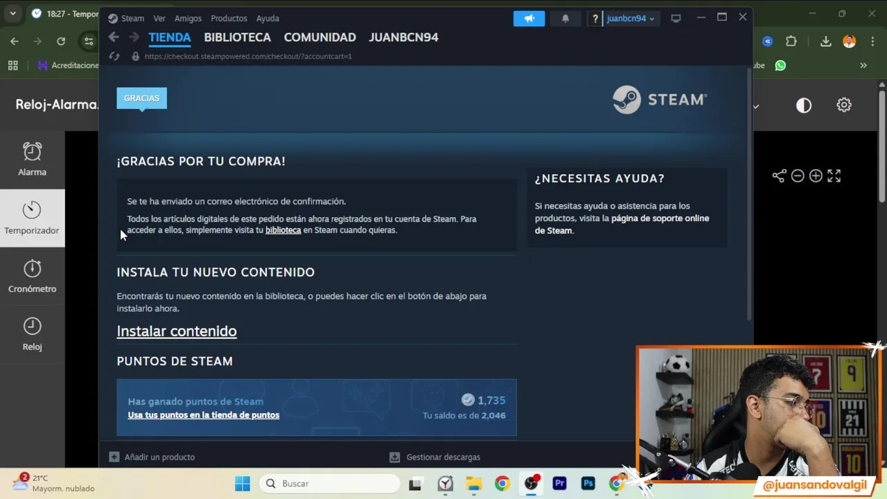Reload the Steam checkout page
Screen dimensions: 887x499
114,56
